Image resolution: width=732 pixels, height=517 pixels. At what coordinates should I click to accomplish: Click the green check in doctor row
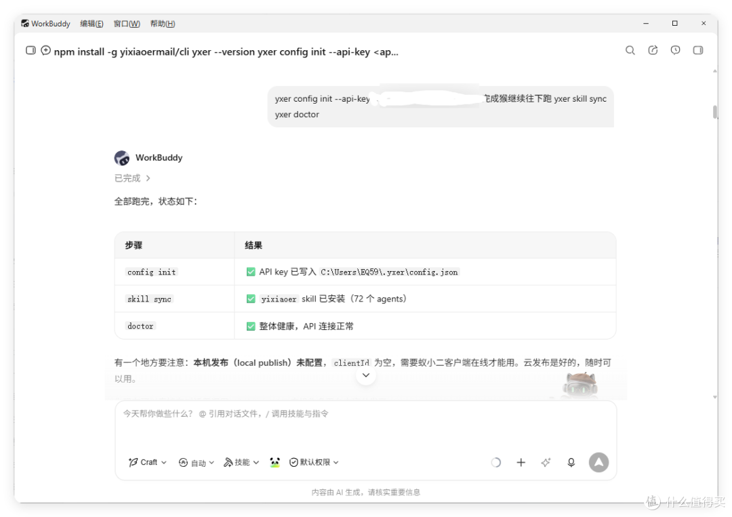point(251,326)
